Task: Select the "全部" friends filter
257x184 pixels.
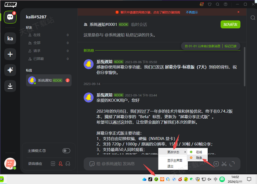Action: (48, 43)
